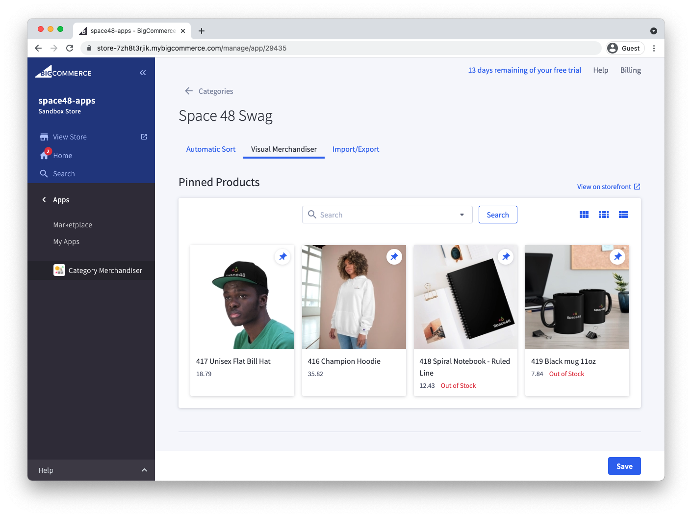The image size is (692, 517).
Task: Switch to small grid view
Action: pos(604,215)
